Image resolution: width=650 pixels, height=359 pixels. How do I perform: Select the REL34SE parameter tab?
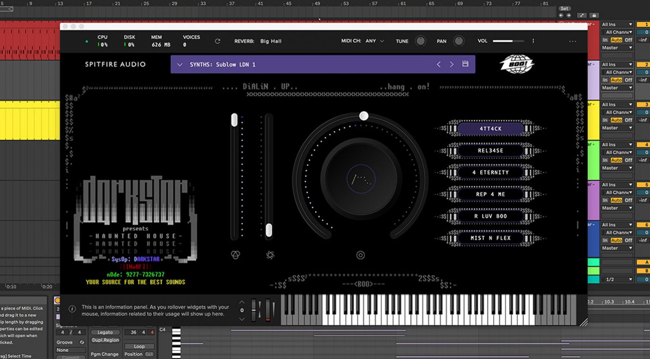coord(490,151)
